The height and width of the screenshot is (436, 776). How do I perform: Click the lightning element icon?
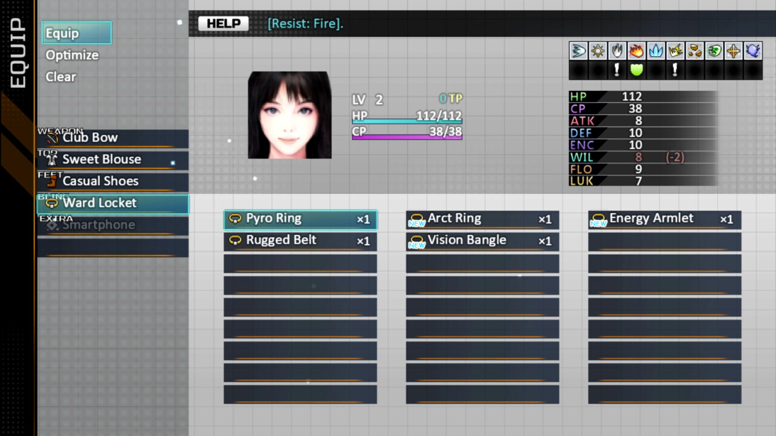675,51
